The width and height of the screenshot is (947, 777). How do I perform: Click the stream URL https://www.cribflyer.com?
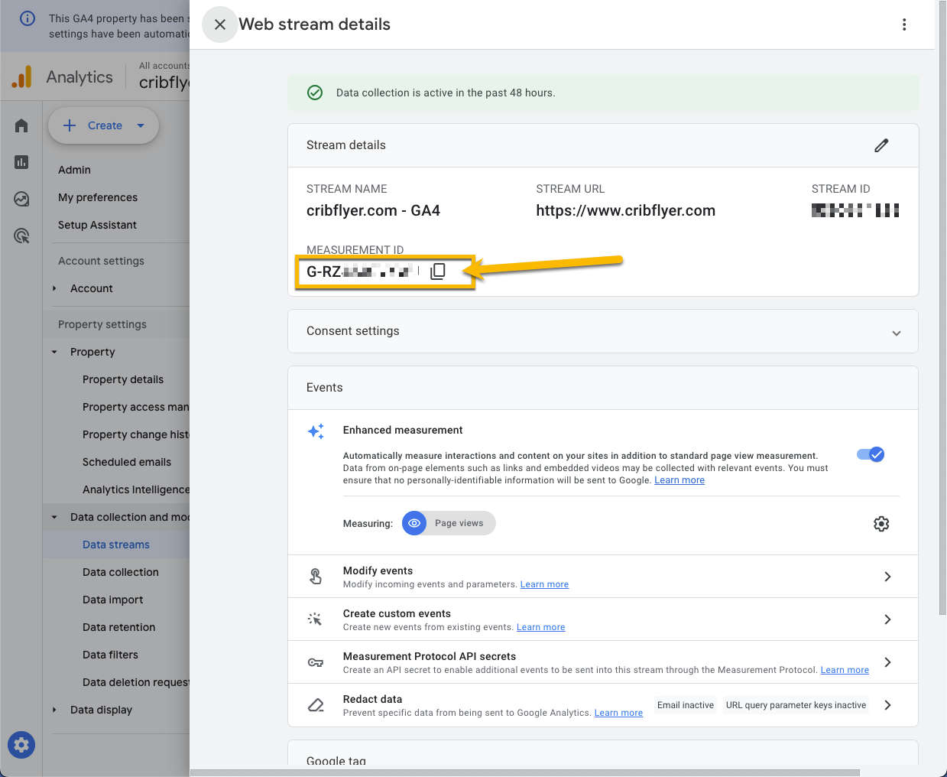click(x=626, y=210)
